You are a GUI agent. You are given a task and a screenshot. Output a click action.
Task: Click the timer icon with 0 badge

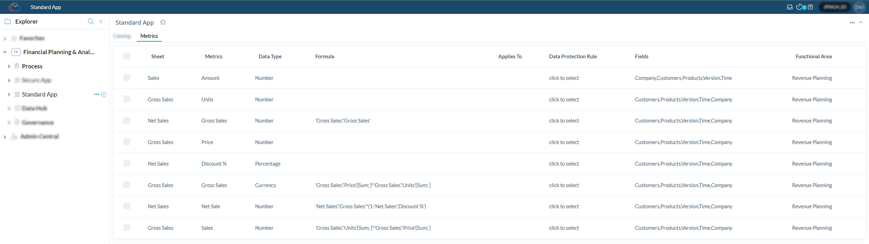[800, 7]
